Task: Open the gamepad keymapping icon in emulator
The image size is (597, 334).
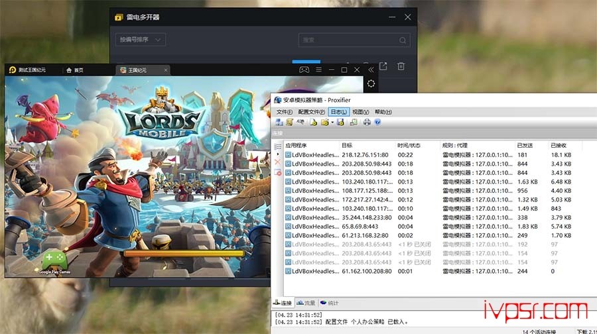Action: pos(304,70)
